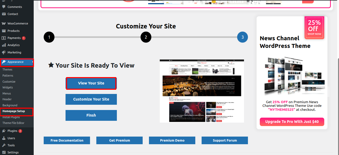Select Homepage Setup submenu item
This screenshot has width=339, height=155.
(x=14, y=111)
